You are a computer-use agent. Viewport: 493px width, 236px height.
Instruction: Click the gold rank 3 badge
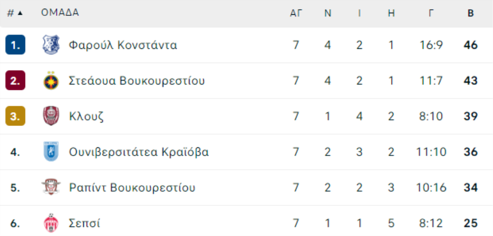pos(15,116)
